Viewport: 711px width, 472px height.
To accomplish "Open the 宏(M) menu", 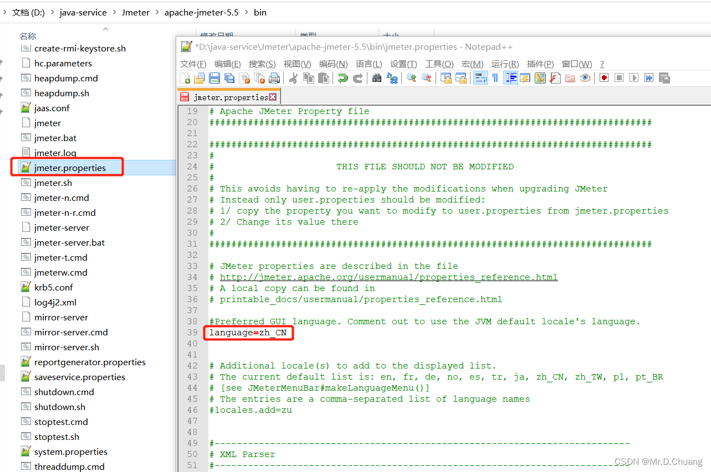I will click(x=473, y=64).
